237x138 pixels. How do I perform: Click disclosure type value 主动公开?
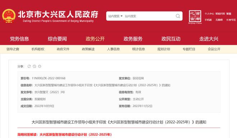(138, 99)
